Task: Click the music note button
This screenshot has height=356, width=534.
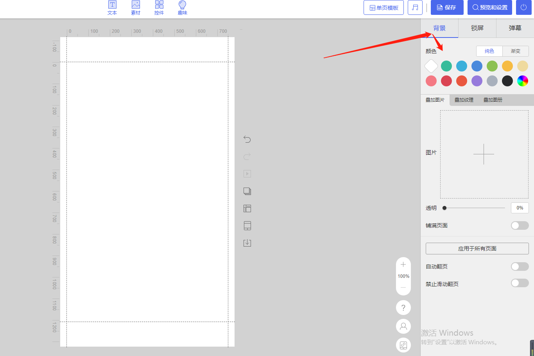Action: pyautogui.click(x=415, y=7)
